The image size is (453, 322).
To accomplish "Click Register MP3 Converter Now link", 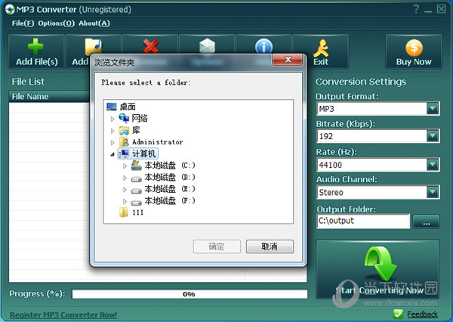I will coord(63,314).
